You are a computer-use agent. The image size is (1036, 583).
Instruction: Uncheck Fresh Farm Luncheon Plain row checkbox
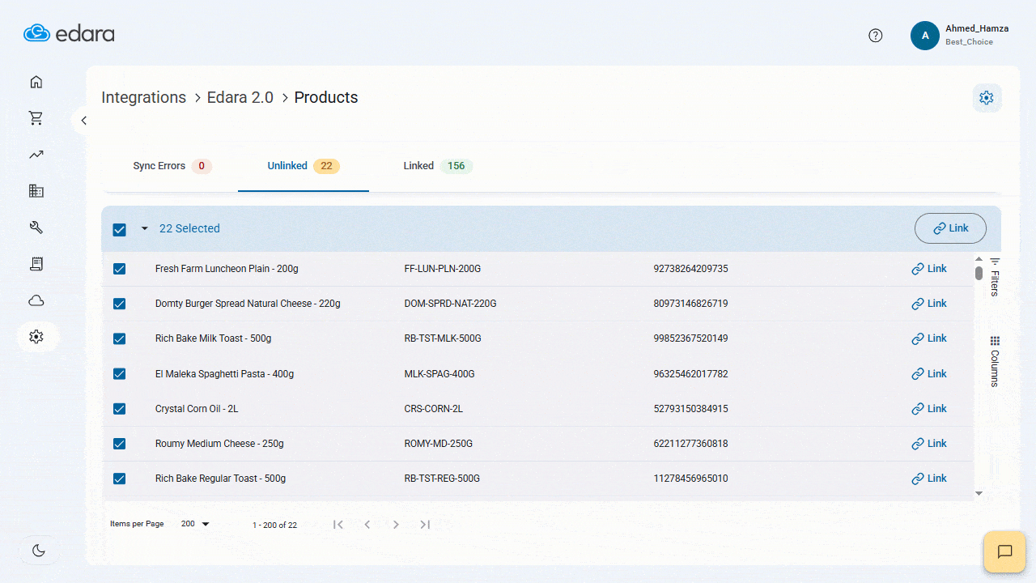(x=120, y=269)
